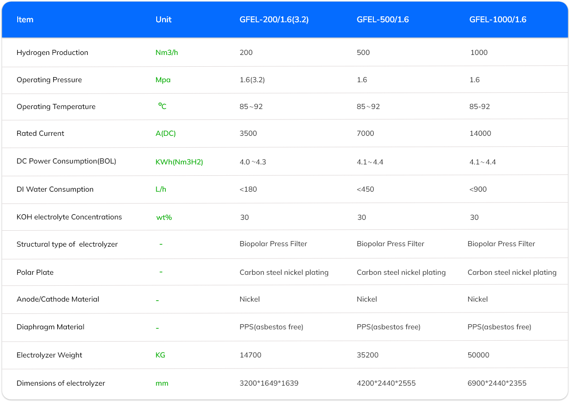Select the 14000 rated current cell
The image size is (570, 402).
point(480,134)
